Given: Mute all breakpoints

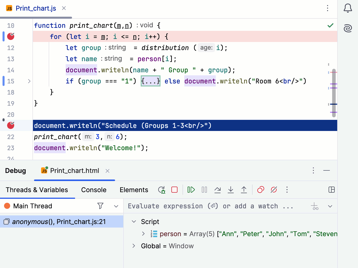Looking at the screenshot, I should (274, 190).
